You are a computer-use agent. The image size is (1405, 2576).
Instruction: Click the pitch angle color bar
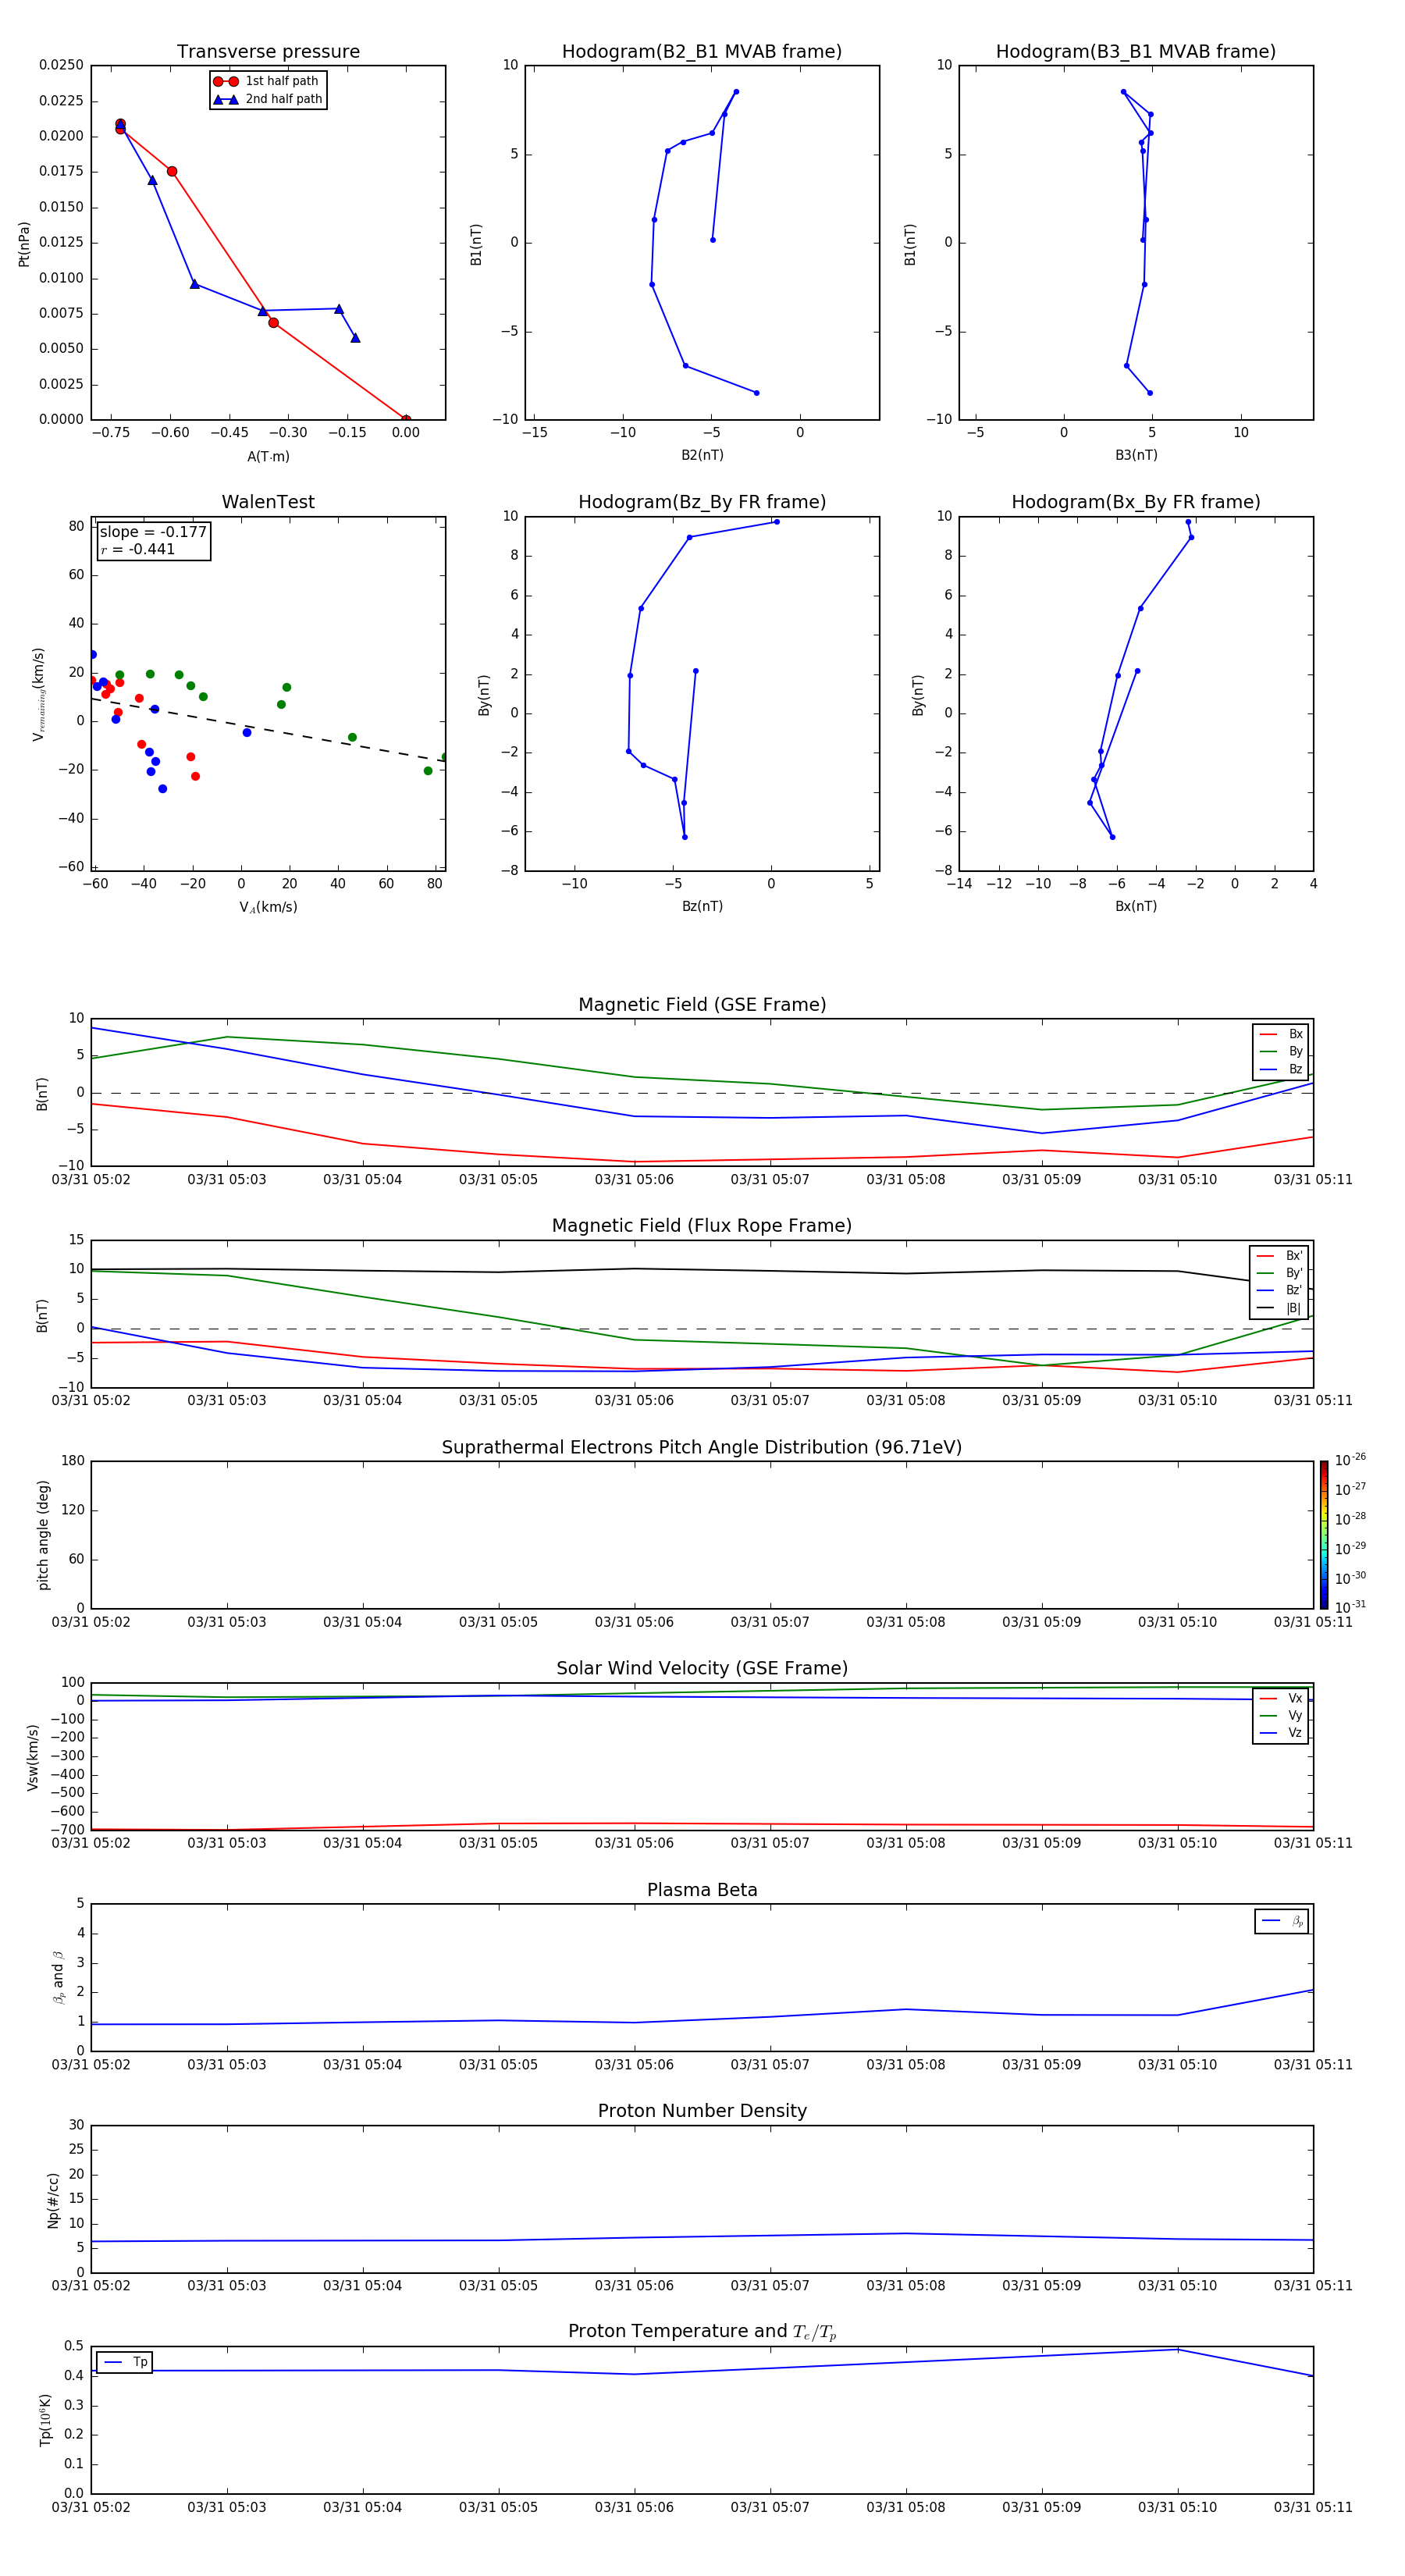[x=1324, y=1535]
